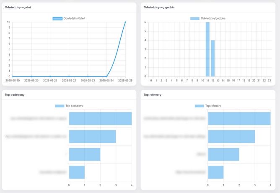Click hour label 23 on hourly chart axis
The image size is (280, 193).
coord(269,81)
